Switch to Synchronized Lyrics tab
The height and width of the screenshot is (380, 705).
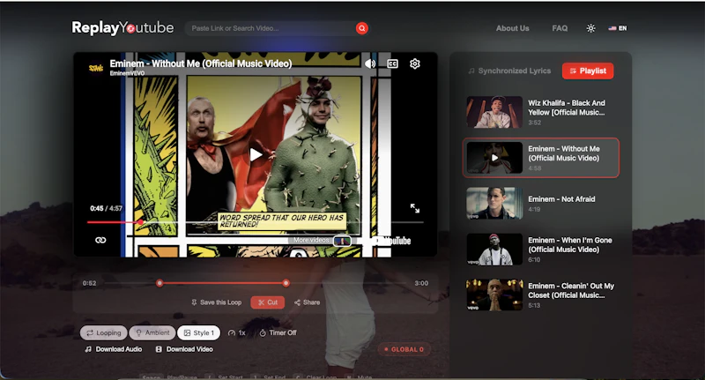coord(509,71)
